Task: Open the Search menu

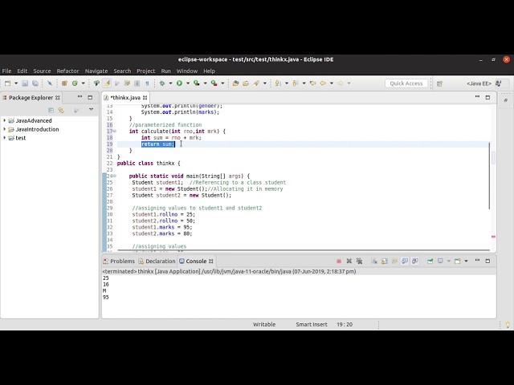Action: (x=122, y=71)
